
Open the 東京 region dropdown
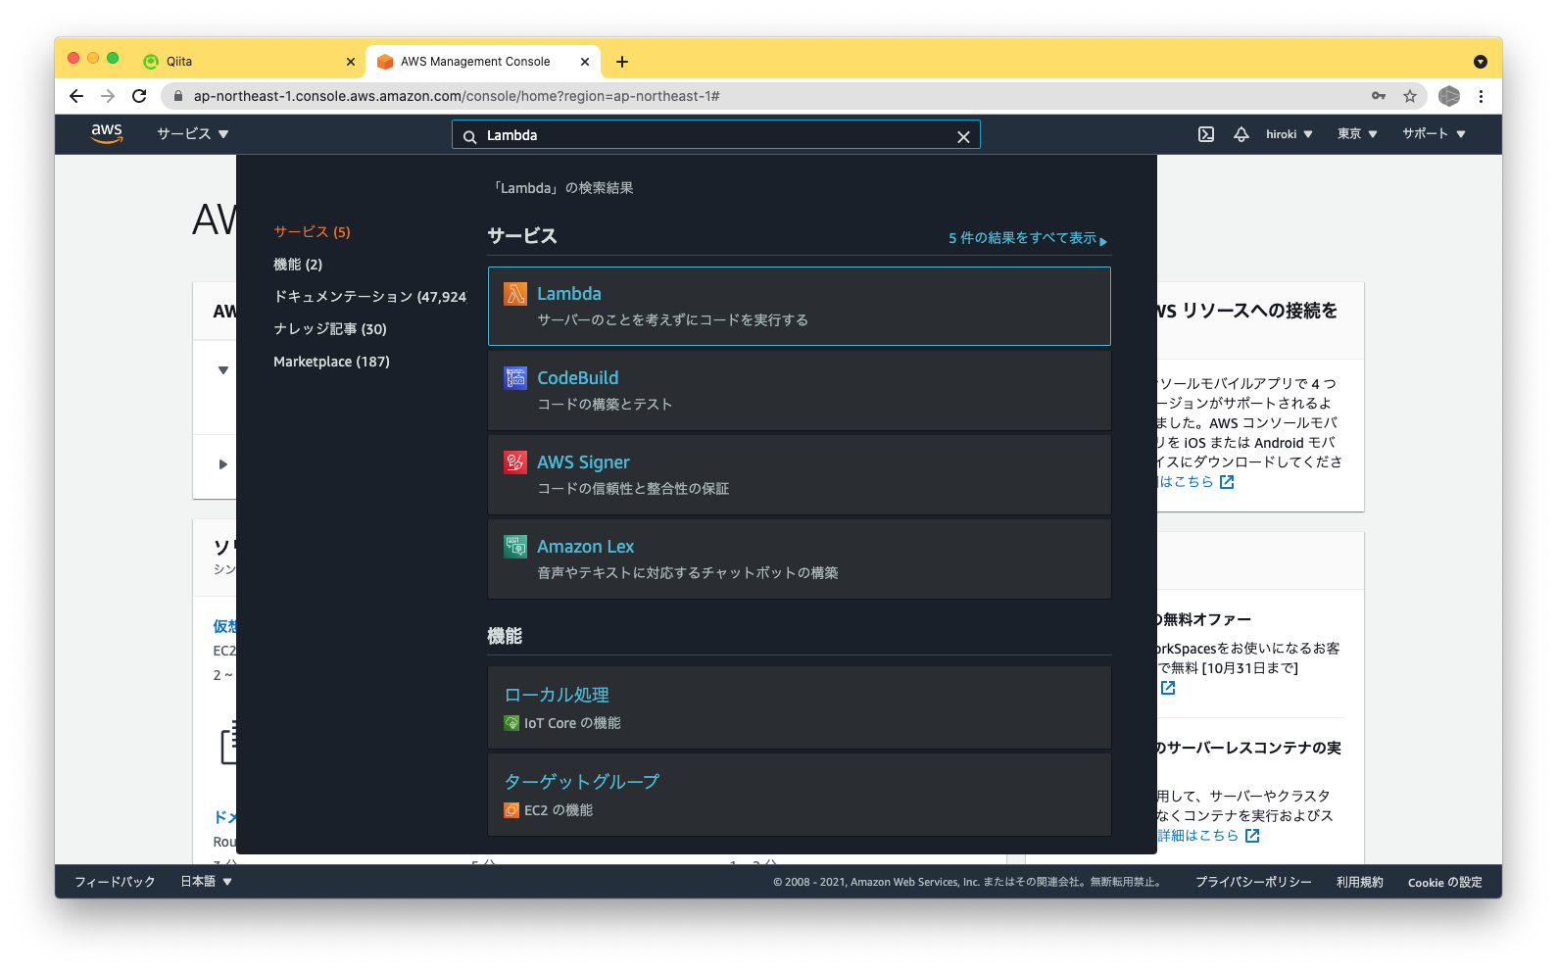pos(1358,134)
